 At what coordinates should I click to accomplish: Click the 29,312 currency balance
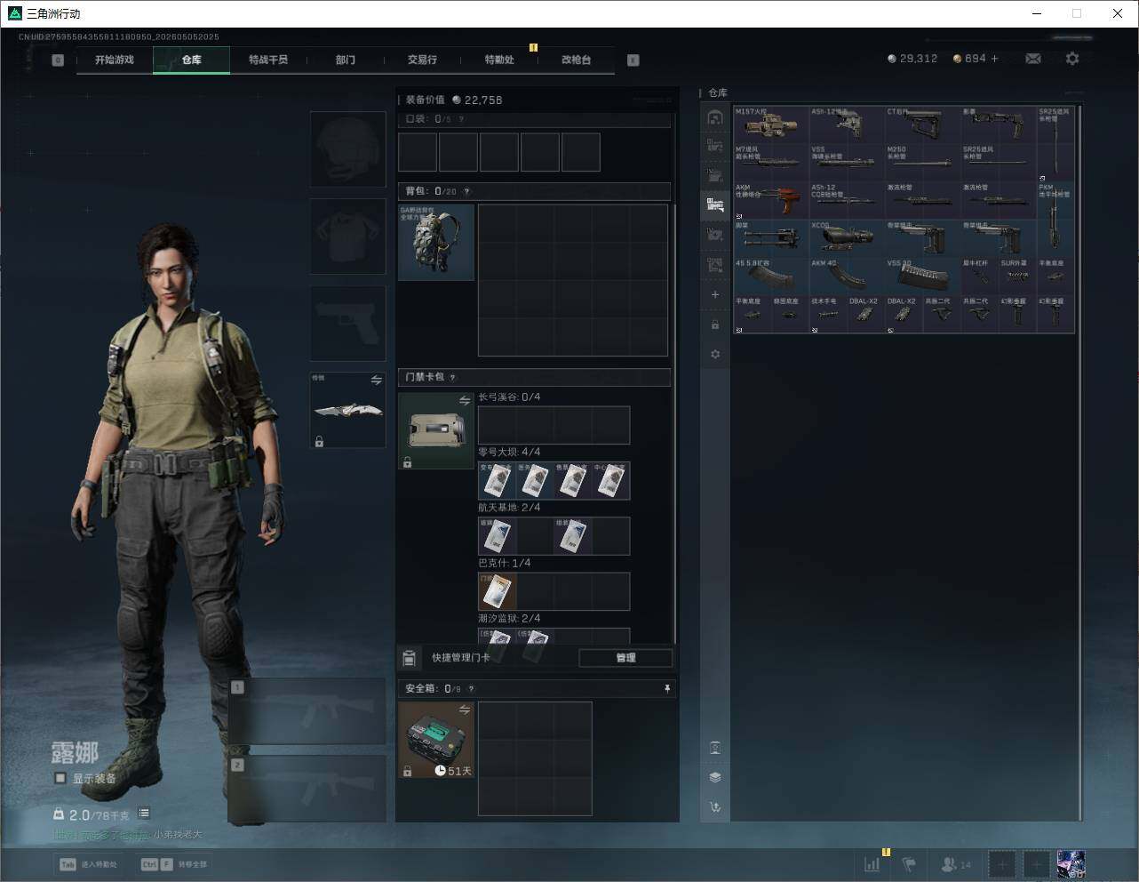coord(912,59)
